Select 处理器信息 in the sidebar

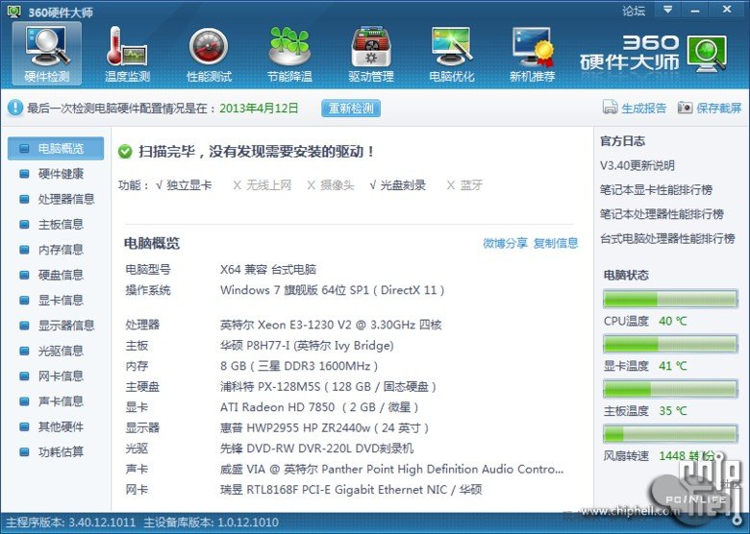66,199
